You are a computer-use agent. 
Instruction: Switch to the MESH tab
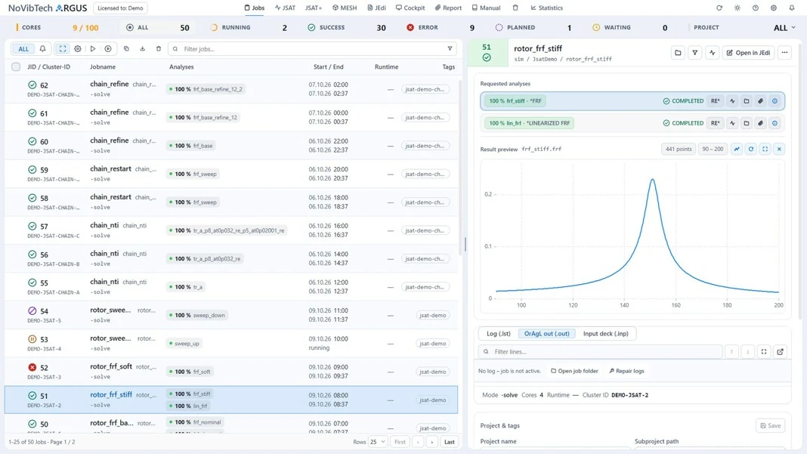(345, 8)
